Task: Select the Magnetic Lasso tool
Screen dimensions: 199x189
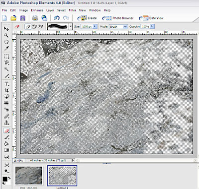Action: pyautogui.click(x=6, y=63)
